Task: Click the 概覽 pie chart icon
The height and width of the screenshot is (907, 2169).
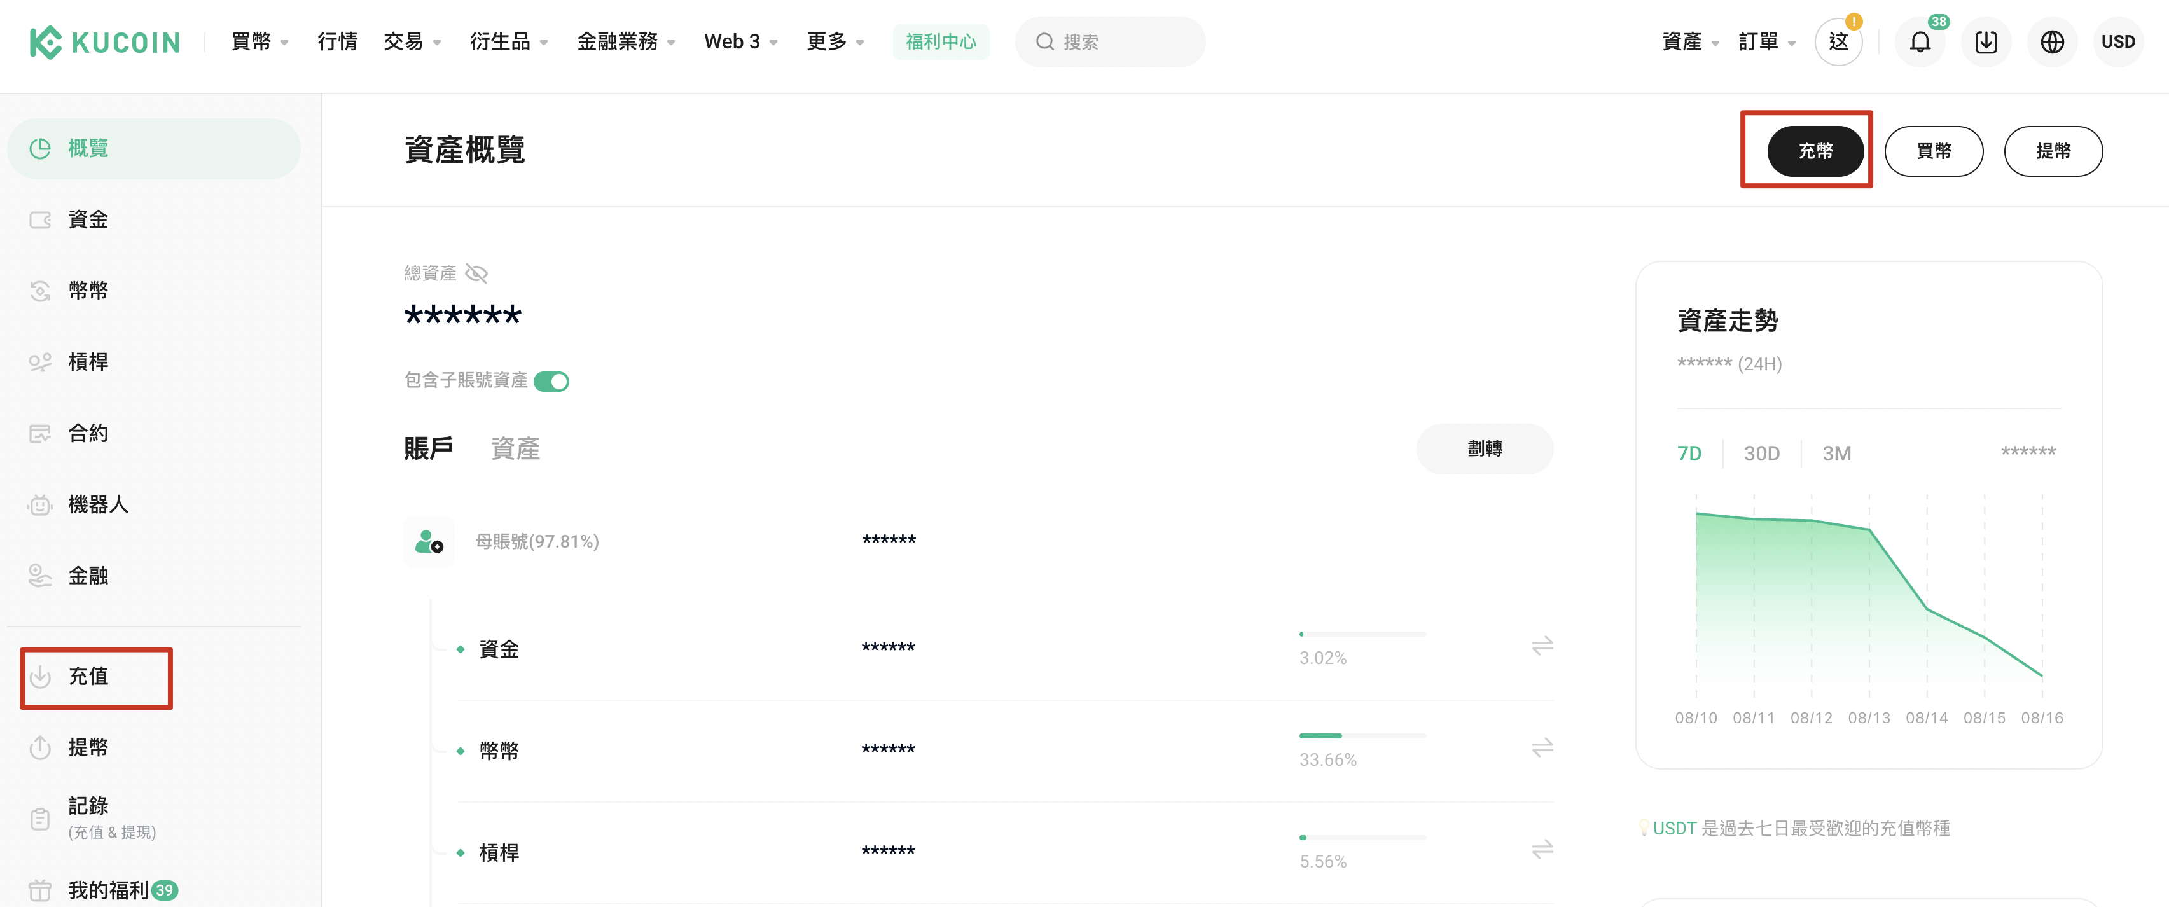Action: pos(39,148)
